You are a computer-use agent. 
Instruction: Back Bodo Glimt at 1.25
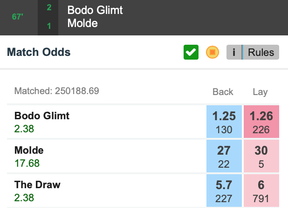(224, 122)
